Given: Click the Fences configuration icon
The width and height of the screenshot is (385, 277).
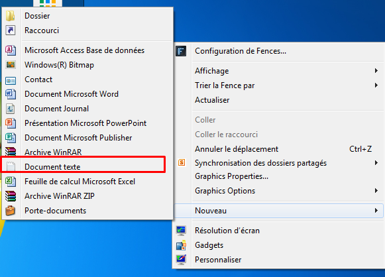Looking at the screenshot, I should (x=181, y=51).
